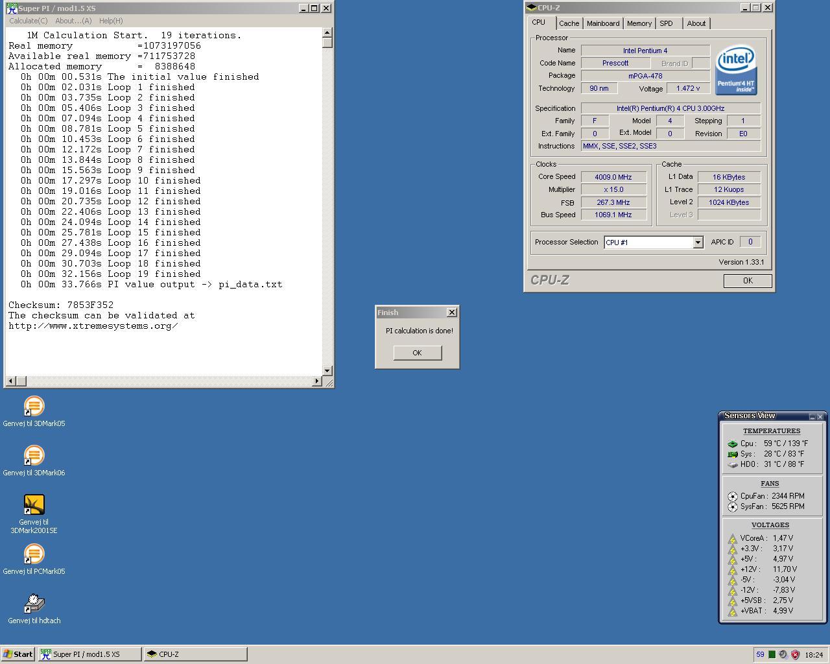Click the Loop 19 finished line
830x664 pixels.
(111, 274)
